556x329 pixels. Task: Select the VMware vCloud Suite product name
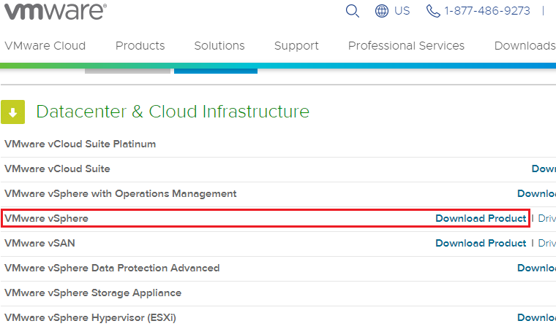pyautogui.click(x=57, y=169)
